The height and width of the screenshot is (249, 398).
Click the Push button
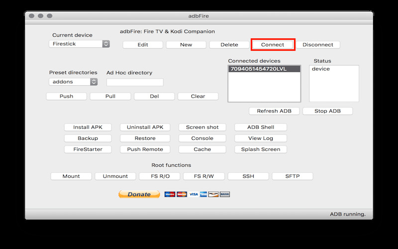pos(67,96)
